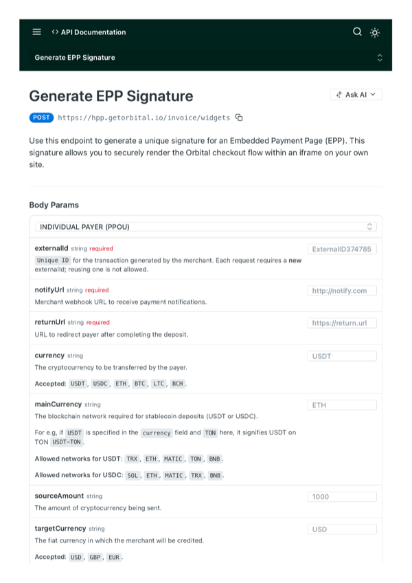Expand the Generate EPP Signature page selector

[380, 58]
